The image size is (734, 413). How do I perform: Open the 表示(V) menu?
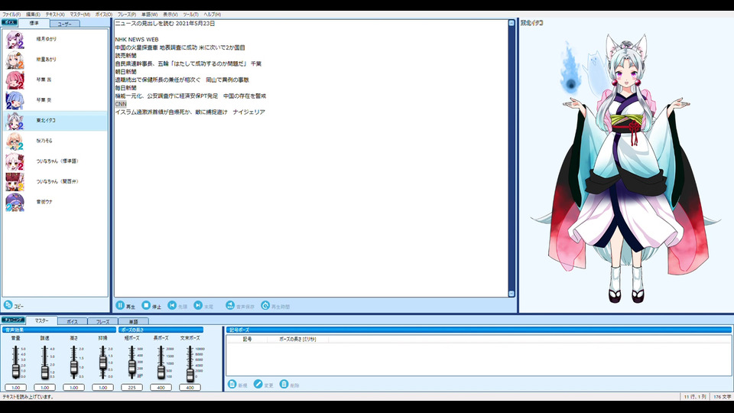pyautogui.click(x=170, y=15)
